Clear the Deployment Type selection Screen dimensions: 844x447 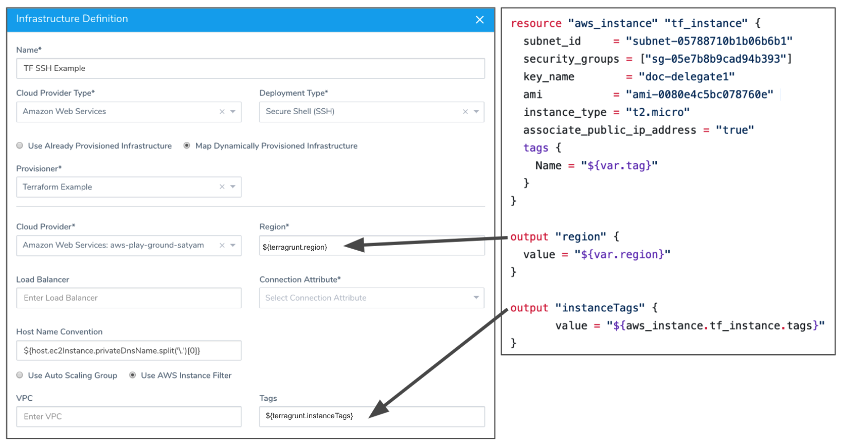[x=465, y=111]
